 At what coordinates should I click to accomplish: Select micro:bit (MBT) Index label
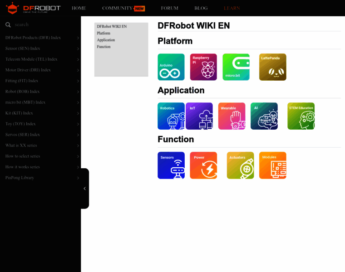(25, 102)
